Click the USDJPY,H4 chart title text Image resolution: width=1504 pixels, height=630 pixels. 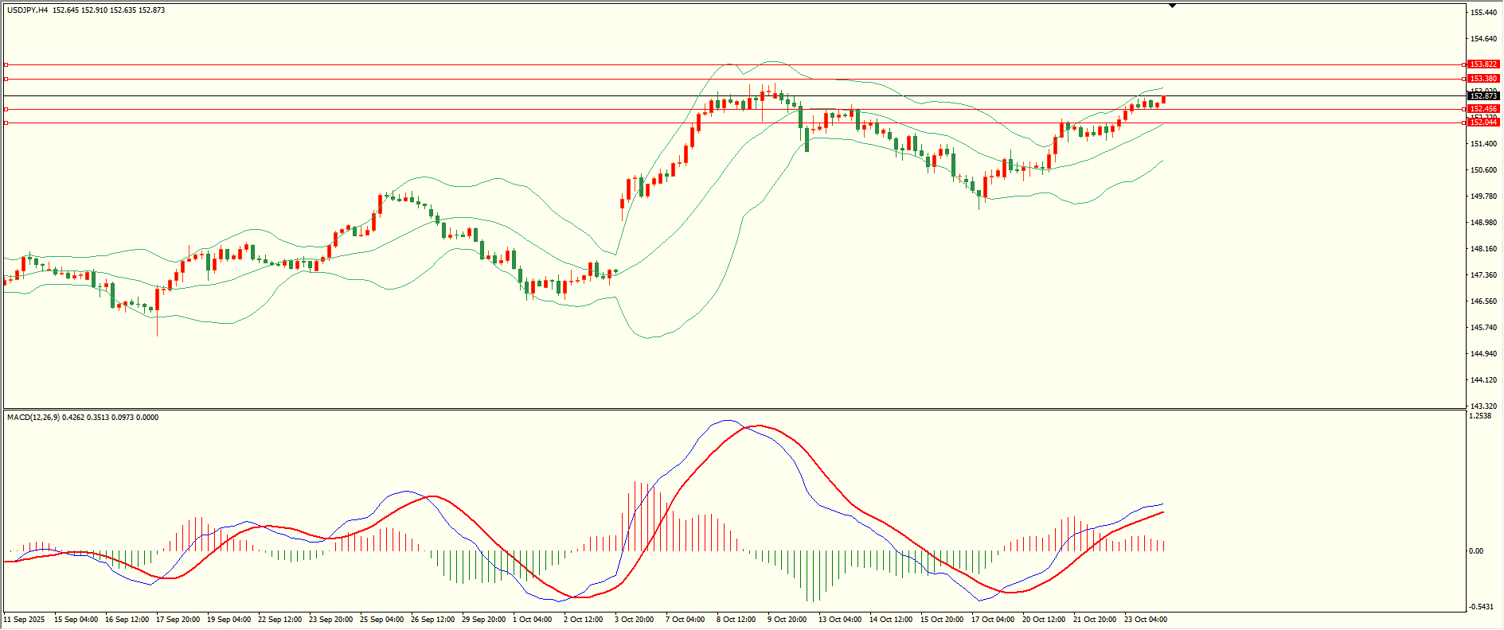[27, 10]
